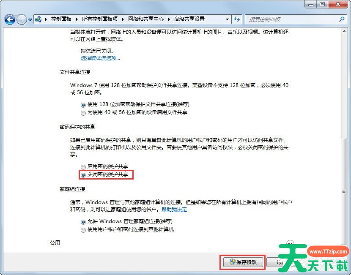Viewport: 351px width, 275px height.
Task: Click the Forward navigation arrow button
Action: click(x=22, y=19)
